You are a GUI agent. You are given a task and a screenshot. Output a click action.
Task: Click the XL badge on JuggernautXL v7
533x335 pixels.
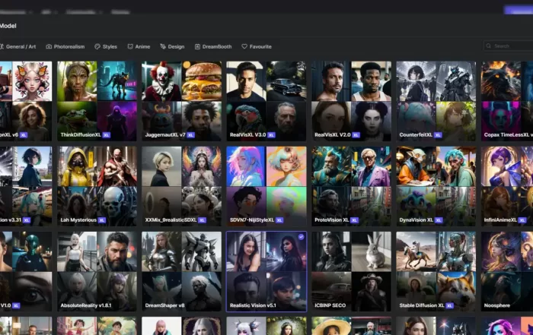pyautogui.click(x=190, y=135)
